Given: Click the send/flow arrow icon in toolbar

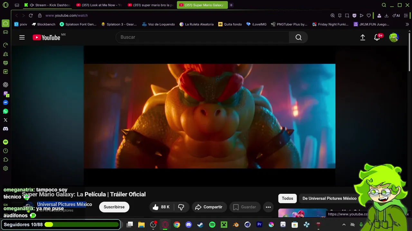Looking at the screenshot, I should coord(361,15).
